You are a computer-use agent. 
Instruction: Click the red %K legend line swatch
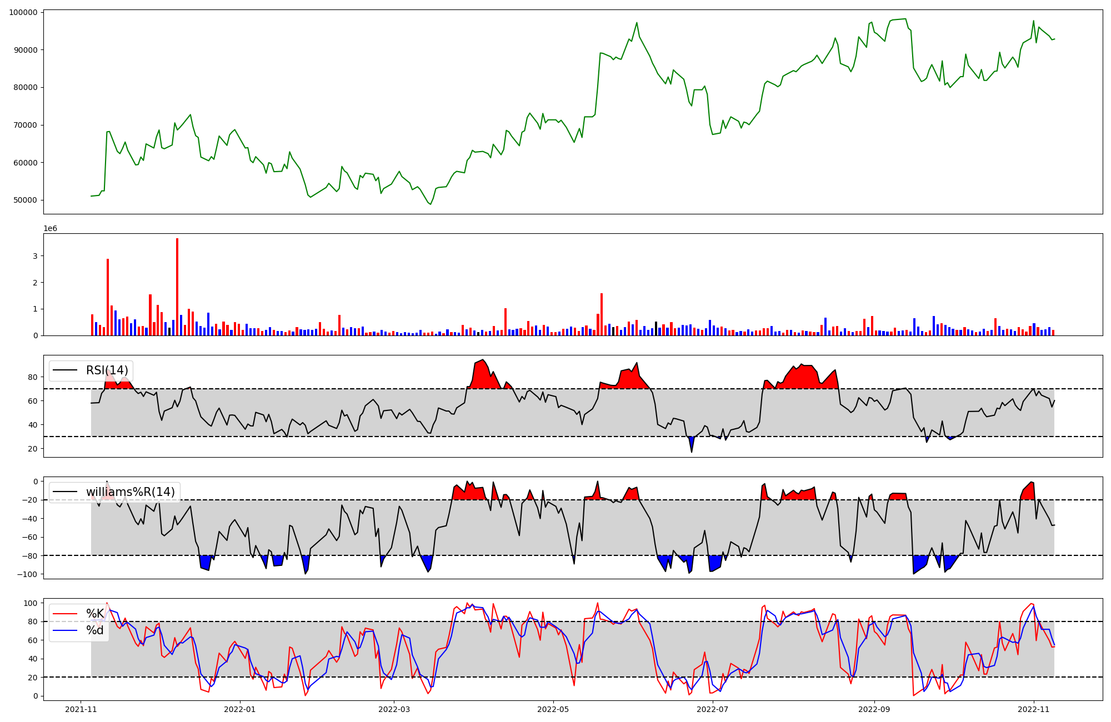pos(64,614)
